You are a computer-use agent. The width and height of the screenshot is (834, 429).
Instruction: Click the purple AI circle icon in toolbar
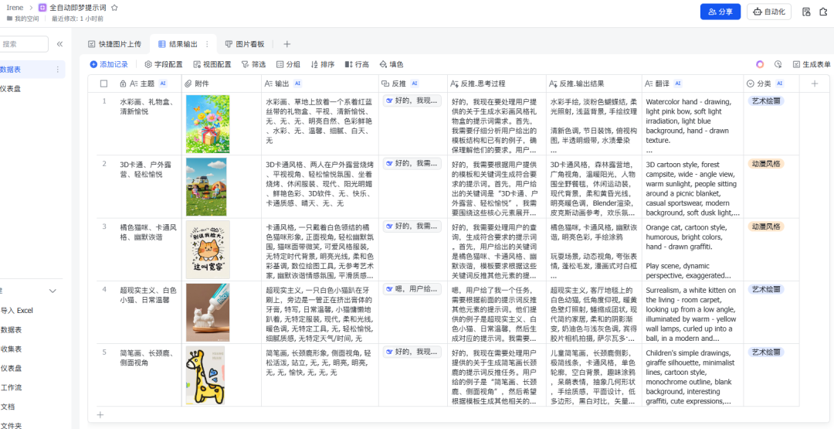coord(760,64)
